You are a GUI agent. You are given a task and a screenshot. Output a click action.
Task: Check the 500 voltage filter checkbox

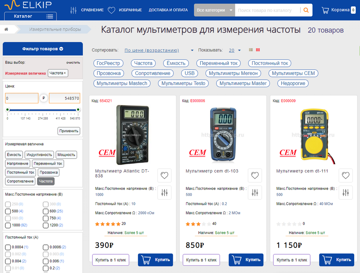click(x=8, y=211)
